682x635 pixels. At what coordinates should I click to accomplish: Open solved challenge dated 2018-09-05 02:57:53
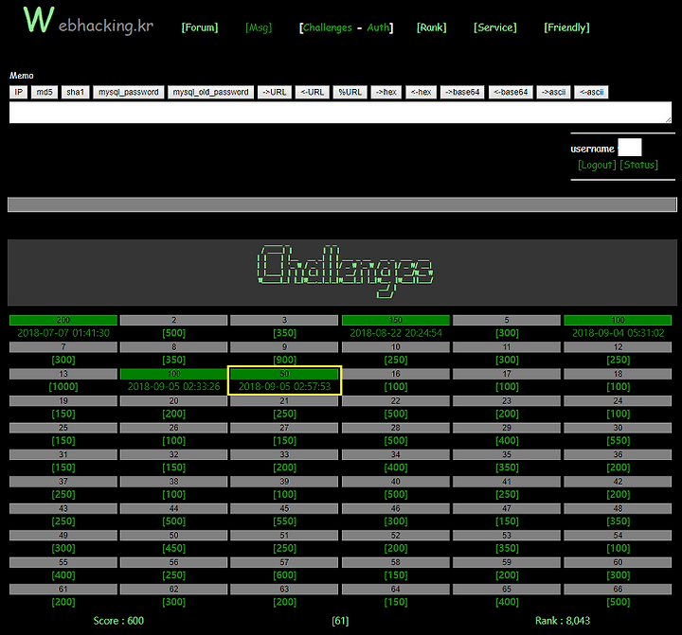tap(284, 374)
